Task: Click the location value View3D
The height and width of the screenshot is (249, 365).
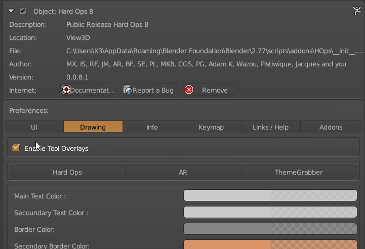Action: click(78, 37)
